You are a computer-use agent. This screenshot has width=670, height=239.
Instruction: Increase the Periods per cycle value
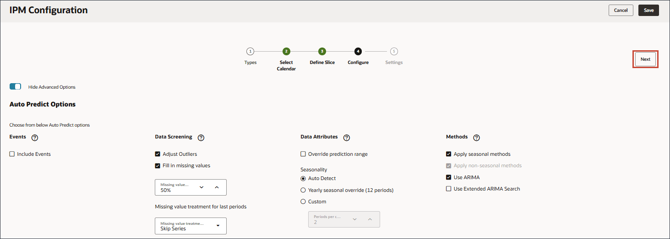click(370, 219)
